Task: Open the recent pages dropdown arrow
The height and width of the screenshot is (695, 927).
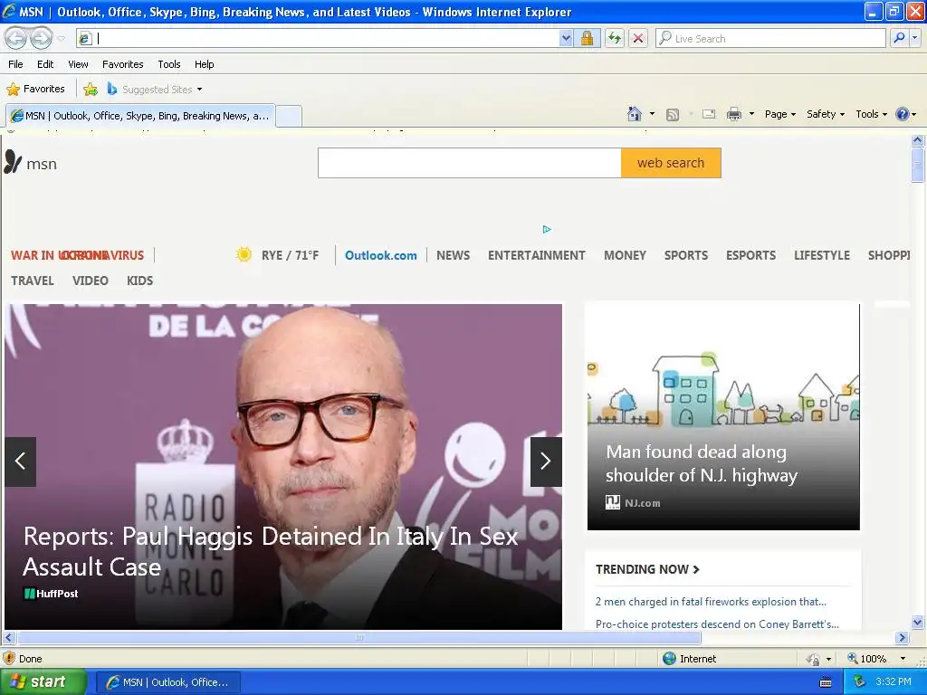Action: point(61,39)
